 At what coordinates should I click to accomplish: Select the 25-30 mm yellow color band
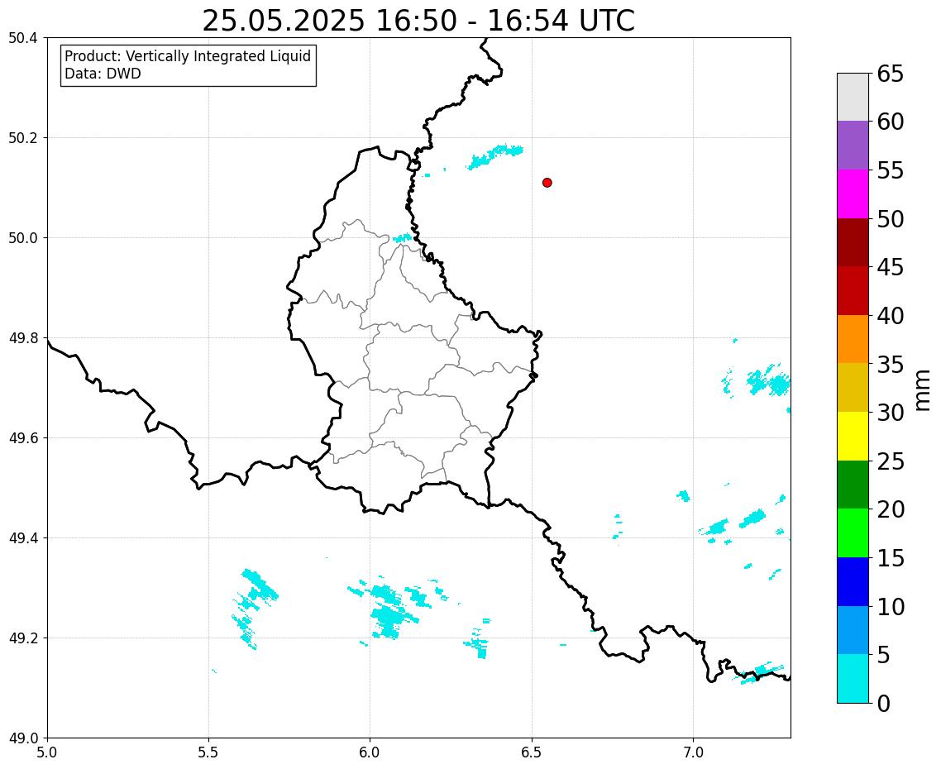pyautogui.click(x=853, y=436)
